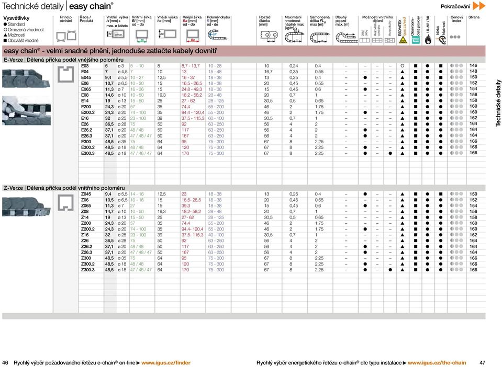502x367 pixels.
Task: Click outer width value 8,7 - 13,7
Action: [x=191, y=66]
